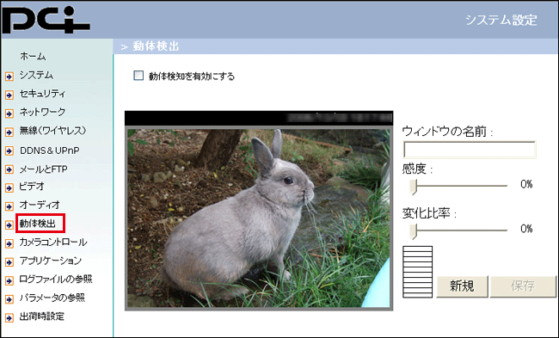Click the arrow icon next to メールとFTP
559x338 pixels.
point(9,169)
